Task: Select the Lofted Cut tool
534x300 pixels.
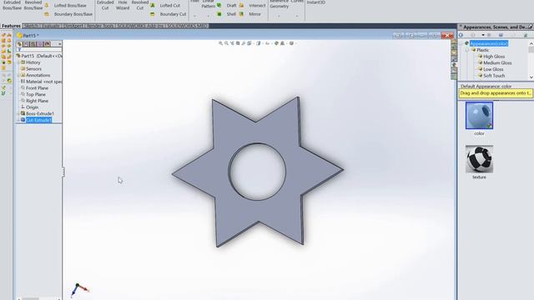Action: (165, 6)
